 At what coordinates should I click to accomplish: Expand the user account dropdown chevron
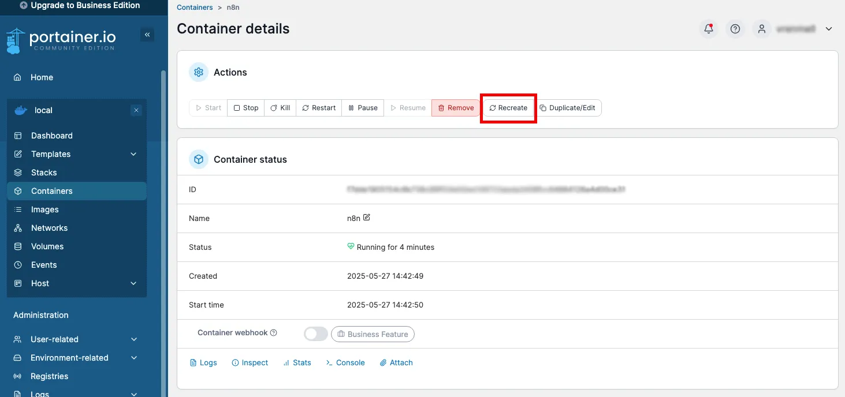829,29
